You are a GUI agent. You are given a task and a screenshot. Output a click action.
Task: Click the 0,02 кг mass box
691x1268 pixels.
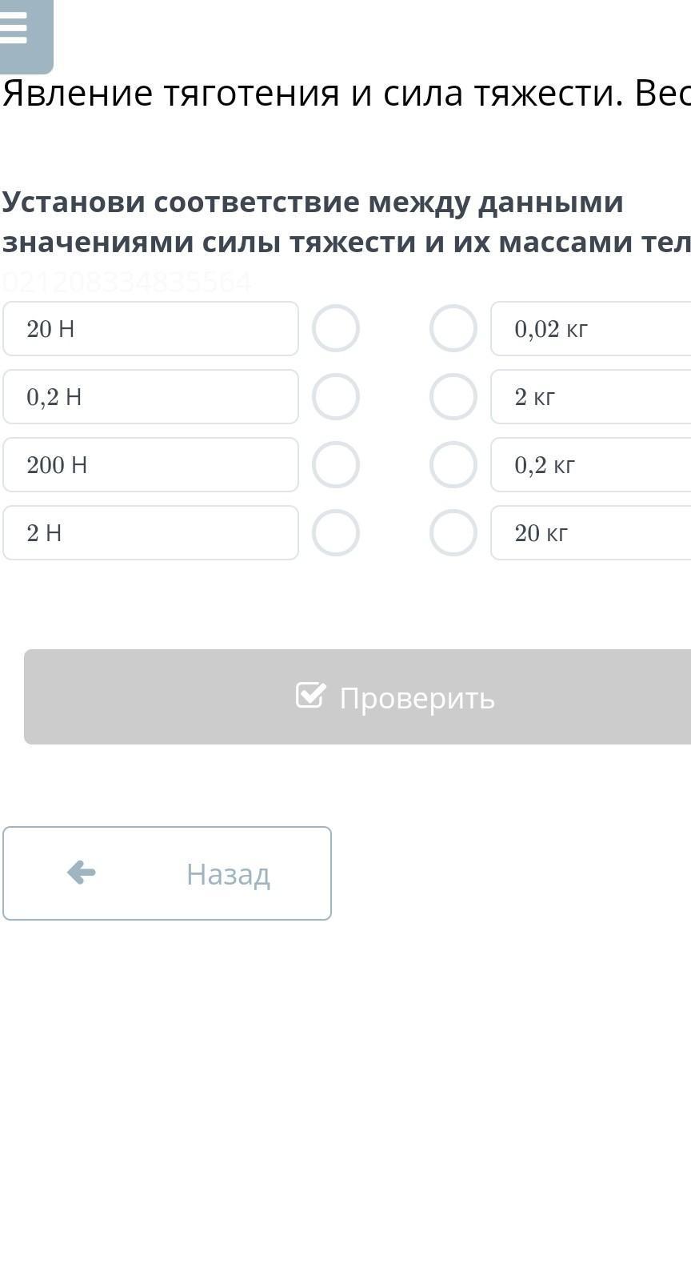pyautogui.click(x=592, y=328)
